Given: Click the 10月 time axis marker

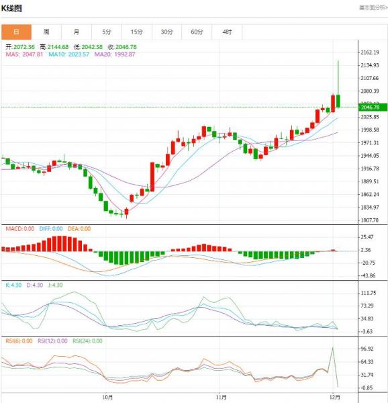Looking at the screenshot, I should click(x=107, y=398).
